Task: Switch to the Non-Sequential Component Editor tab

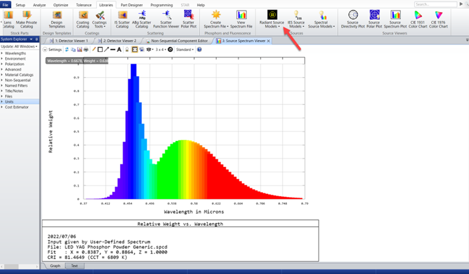Action: point(179,41)
